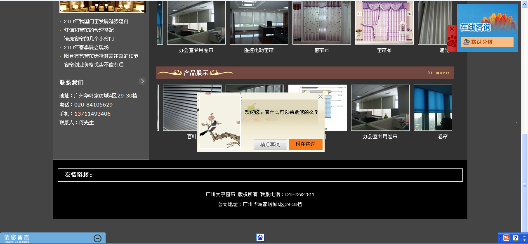Close the welcome chat popup
528x244 pixels.
pyautogui.click(x=321, y=97)
